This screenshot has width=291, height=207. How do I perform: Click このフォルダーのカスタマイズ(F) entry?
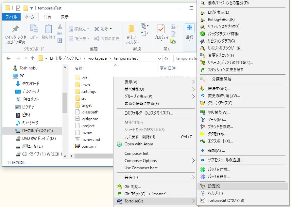click(156, 113)
